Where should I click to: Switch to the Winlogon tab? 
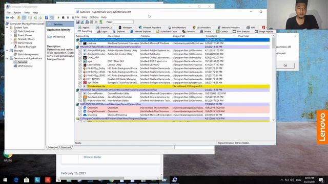click(x=125, y=28)
